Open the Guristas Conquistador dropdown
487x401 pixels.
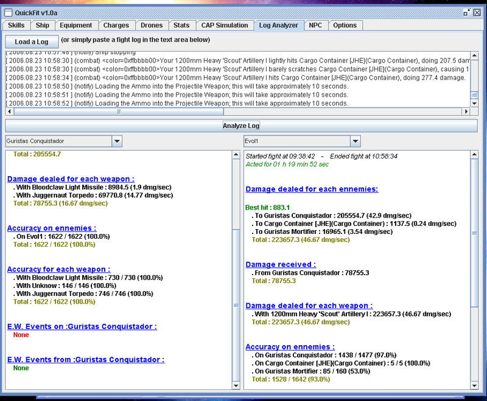coord(117,141)
